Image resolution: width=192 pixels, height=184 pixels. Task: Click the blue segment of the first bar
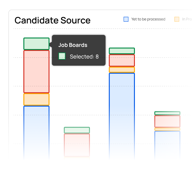point(36,133)
